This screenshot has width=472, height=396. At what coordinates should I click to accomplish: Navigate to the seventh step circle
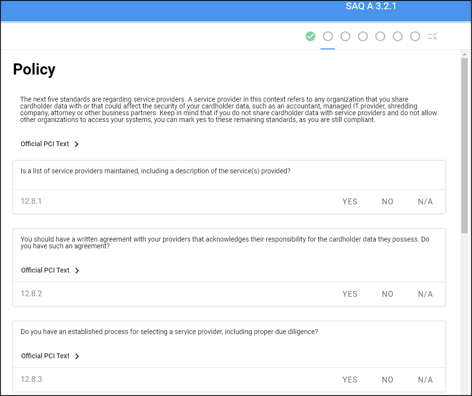pyautogui.click(x=415, y=36)
